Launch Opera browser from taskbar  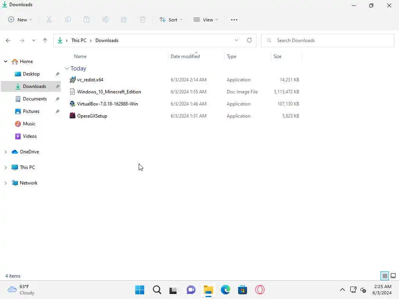point(260,290)
